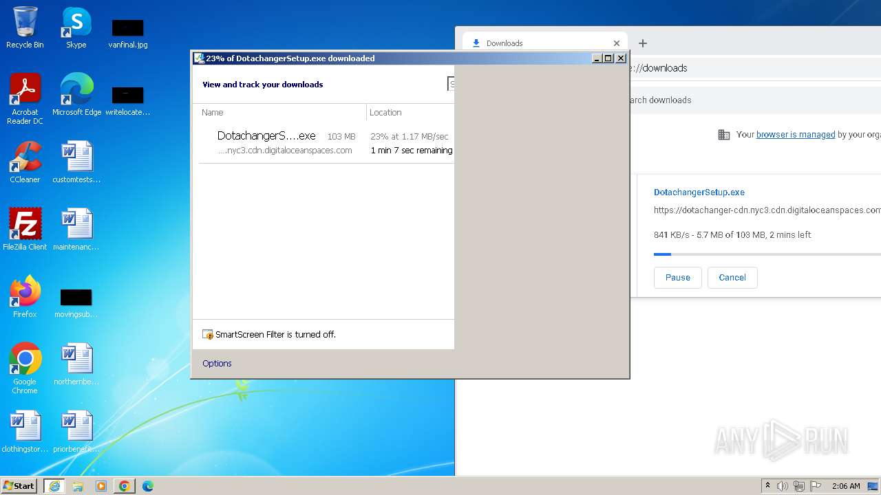Open the clothingstor Word document

[x=25, y=432]
